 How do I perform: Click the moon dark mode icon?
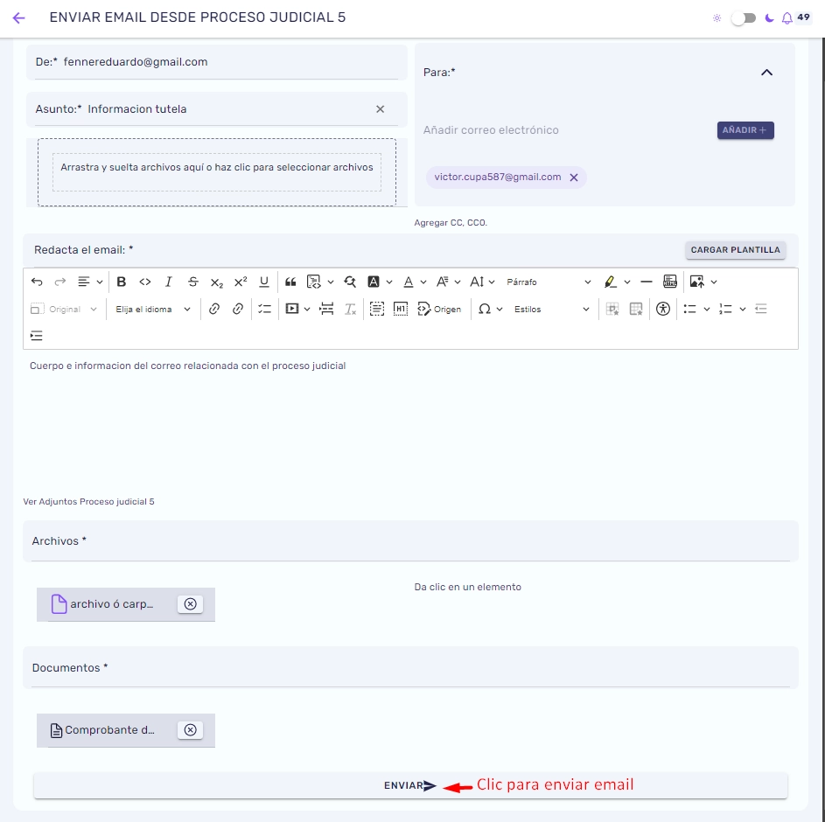769,18
